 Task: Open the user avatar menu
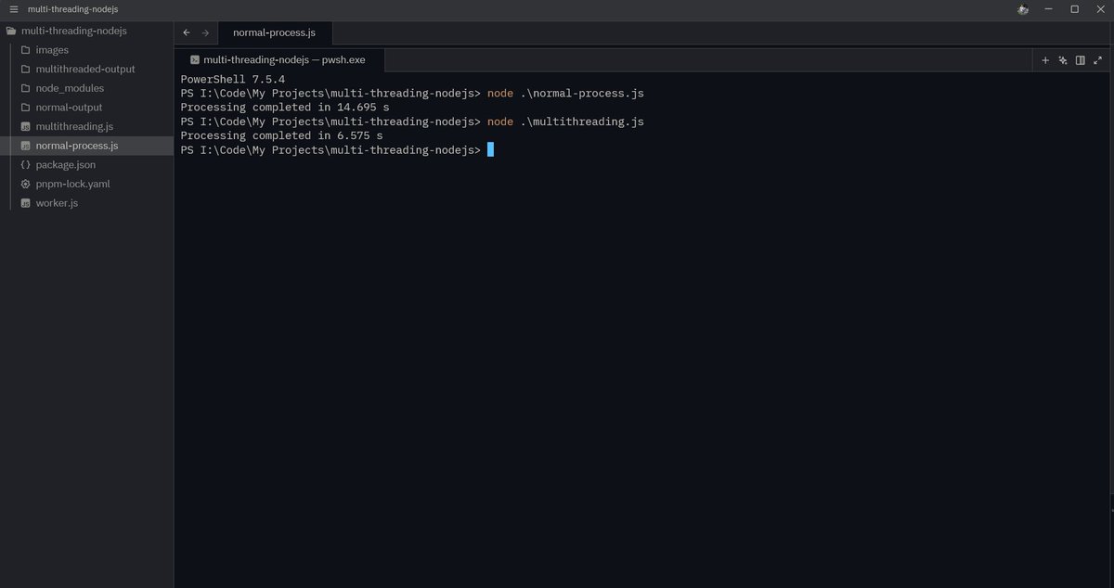click(1023, 9)
